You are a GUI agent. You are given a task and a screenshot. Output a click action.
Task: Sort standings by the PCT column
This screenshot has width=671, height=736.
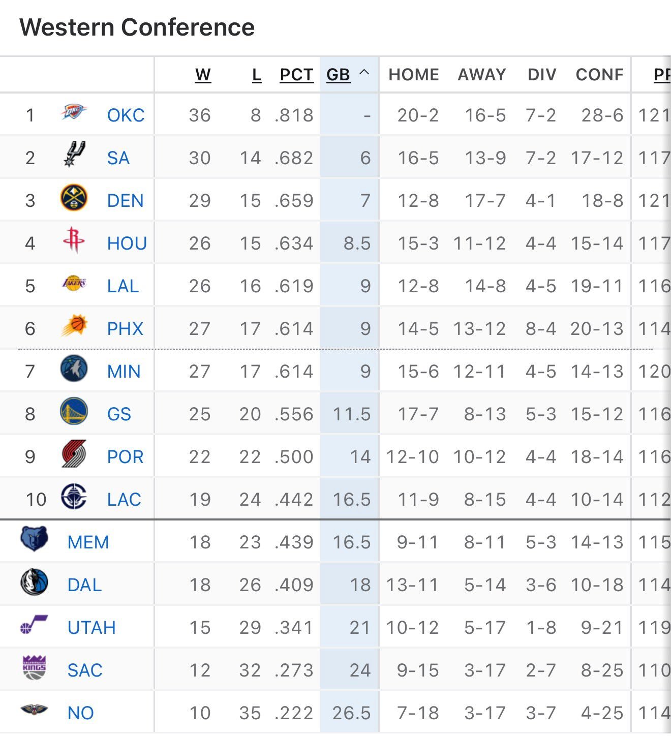point(296,74)
